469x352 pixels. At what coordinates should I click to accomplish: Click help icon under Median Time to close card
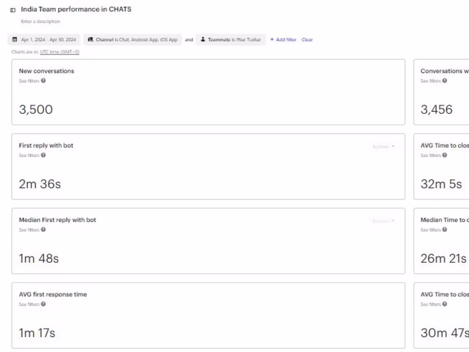tap(445, 230)
